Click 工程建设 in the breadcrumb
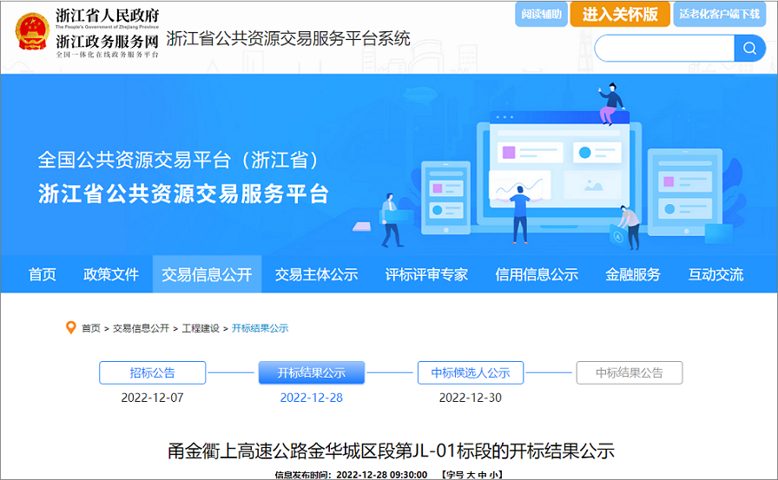 pyautogui.click(x=201, y=328)
